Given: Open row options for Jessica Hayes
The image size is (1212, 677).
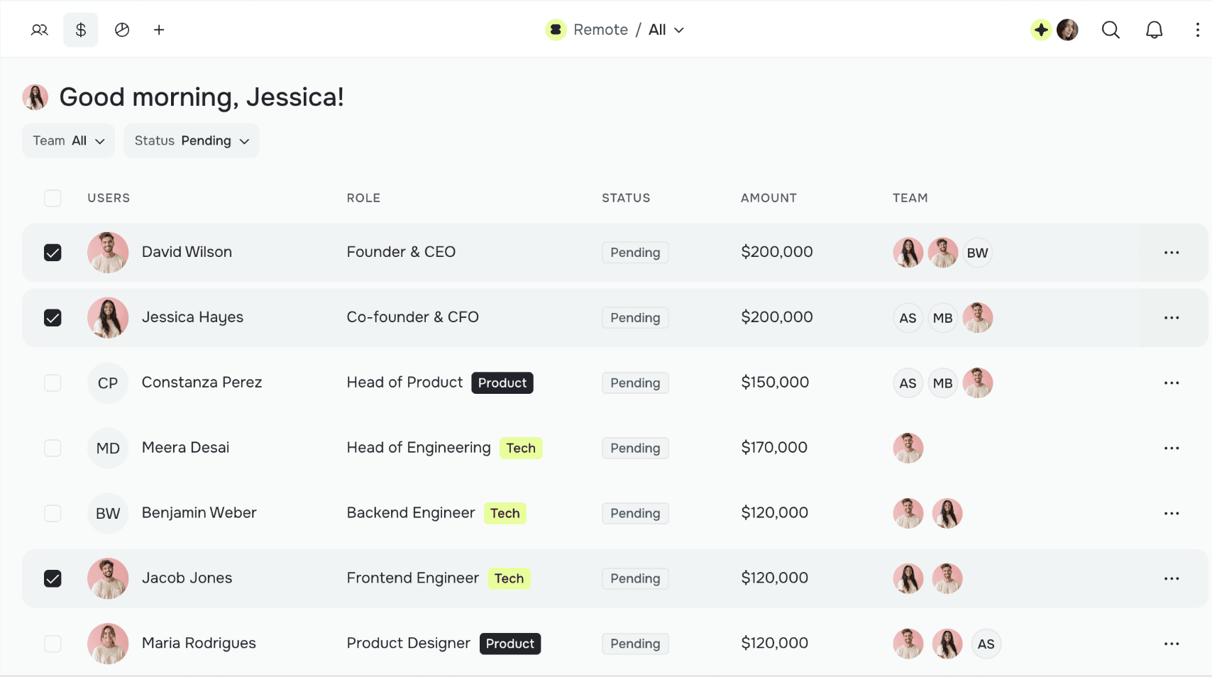Looking at the screenshot, I should (1172, 318).
